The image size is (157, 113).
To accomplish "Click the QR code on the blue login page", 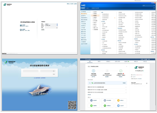I will [72, 105].
